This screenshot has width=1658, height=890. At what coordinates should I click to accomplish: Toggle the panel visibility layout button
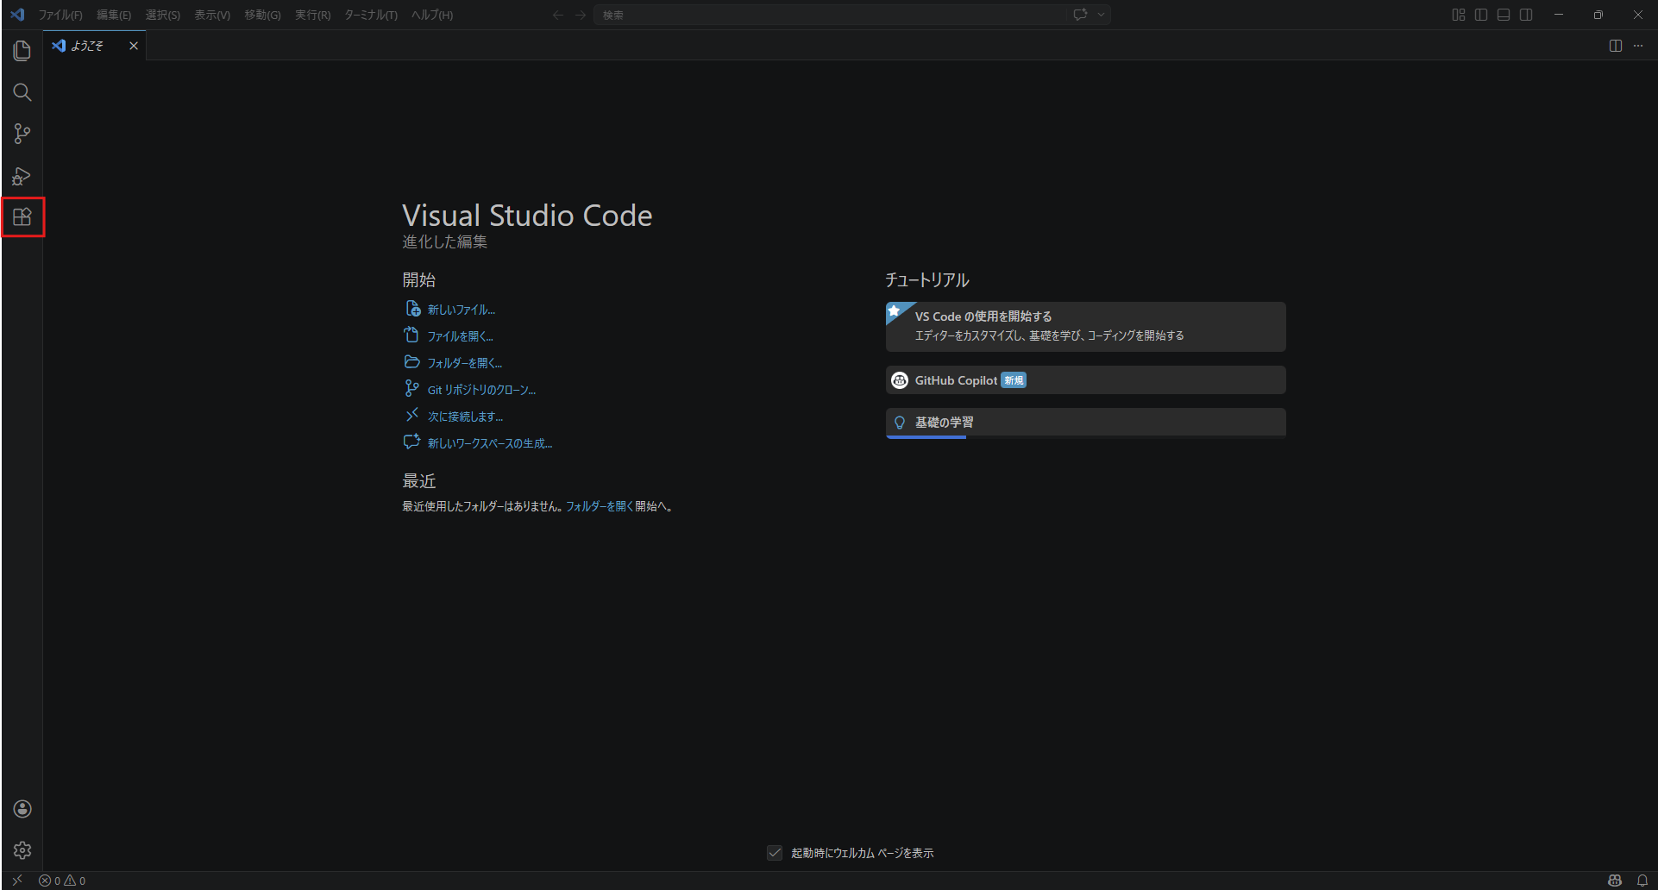(1504, 15)
